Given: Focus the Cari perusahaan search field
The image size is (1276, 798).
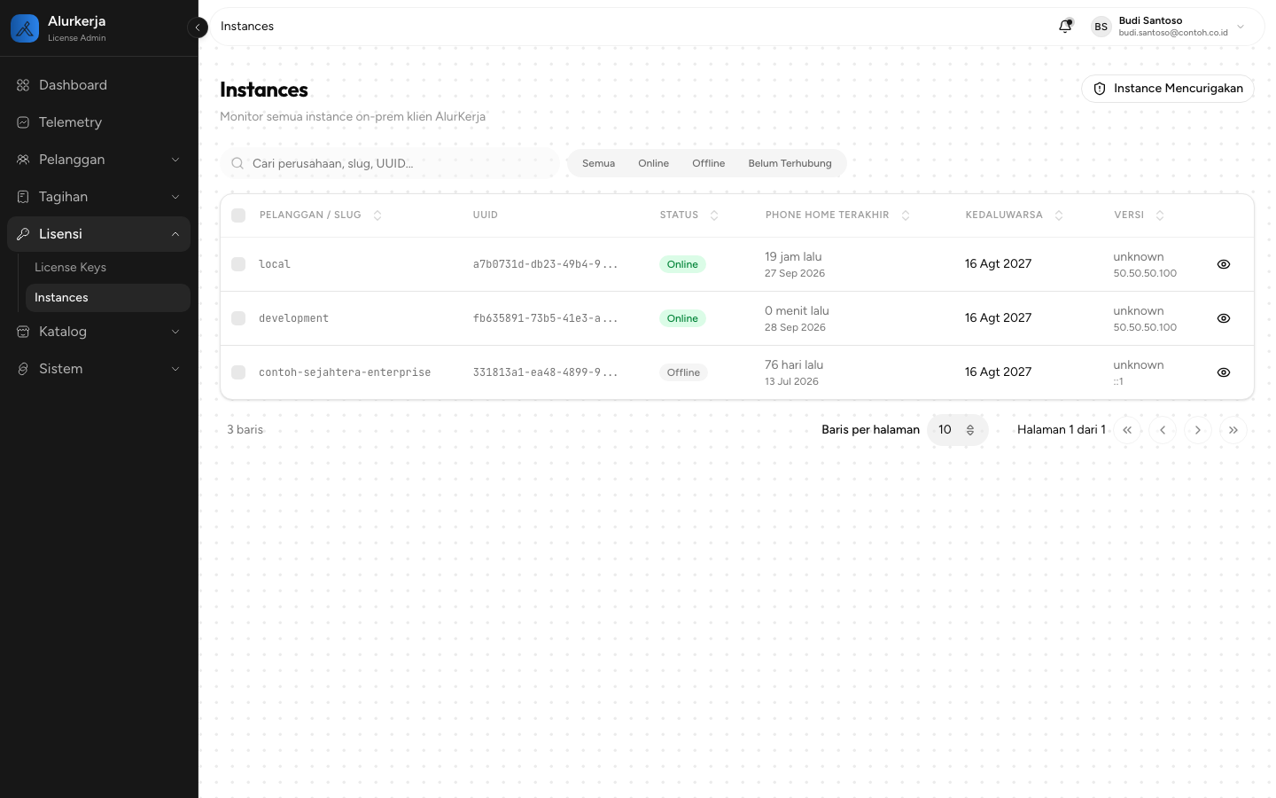Looking at the screenshot, I should click(391, 163).
